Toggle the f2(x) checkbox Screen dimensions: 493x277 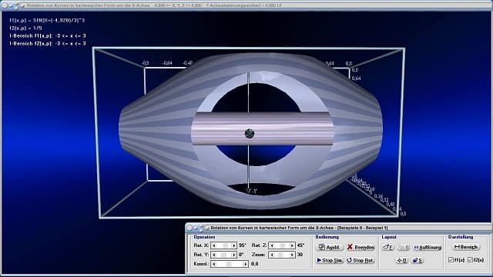[x=471, y=260]
